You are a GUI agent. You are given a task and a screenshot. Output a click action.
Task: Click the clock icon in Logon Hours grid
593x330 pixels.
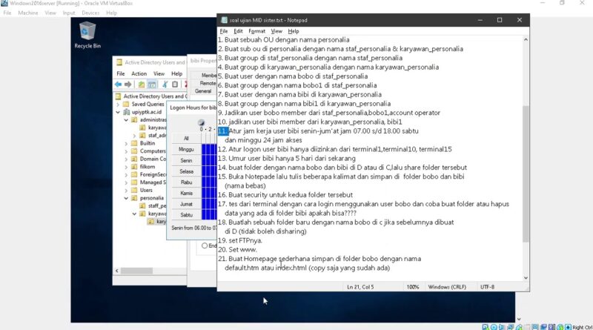pyautogui.click(x=201, y=122)
